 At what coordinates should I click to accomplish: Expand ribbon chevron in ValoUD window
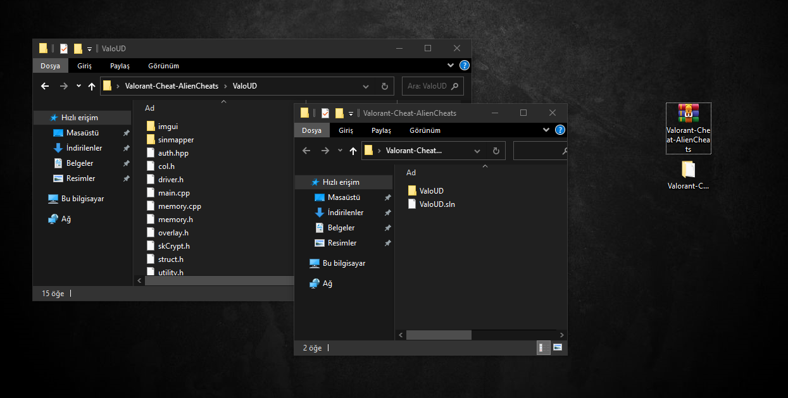pyautogui.click(x=451, y=65)
